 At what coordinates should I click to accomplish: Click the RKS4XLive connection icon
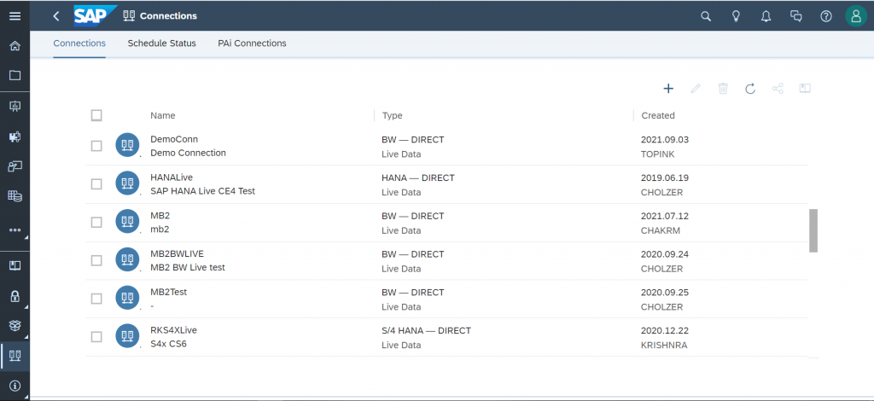click(x=127, y=336)
